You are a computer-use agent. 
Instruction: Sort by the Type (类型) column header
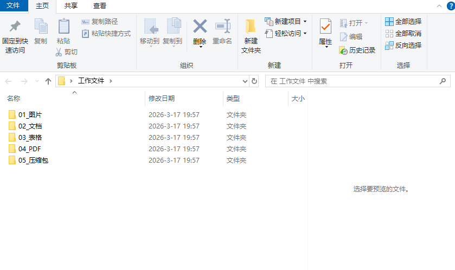pyautogui.click(x=233, y=99)
